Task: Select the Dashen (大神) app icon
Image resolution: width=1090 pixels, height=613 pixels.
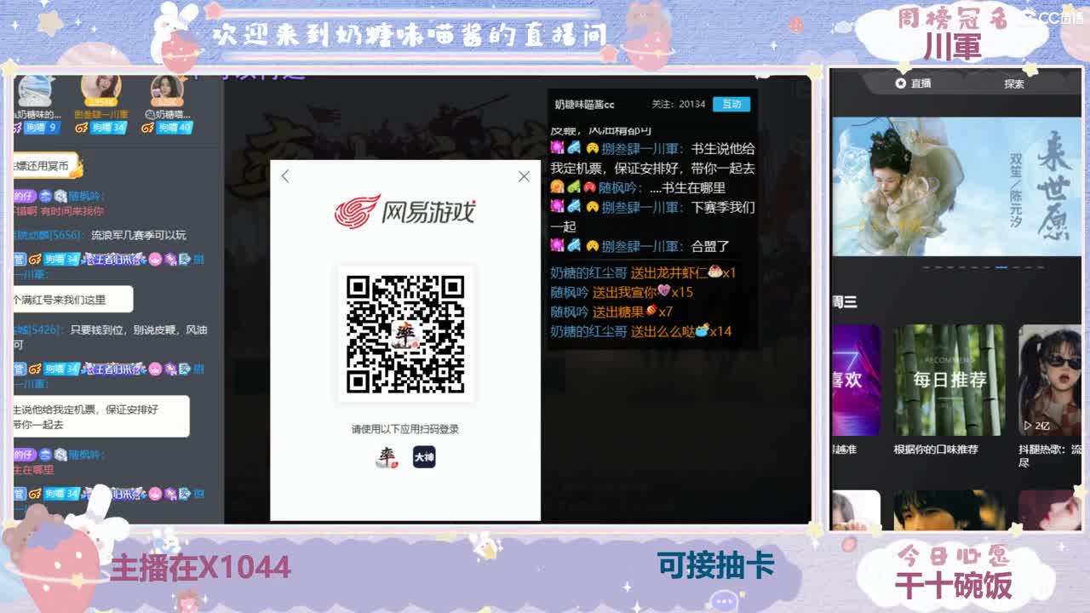Action: (x=424, y=457)
